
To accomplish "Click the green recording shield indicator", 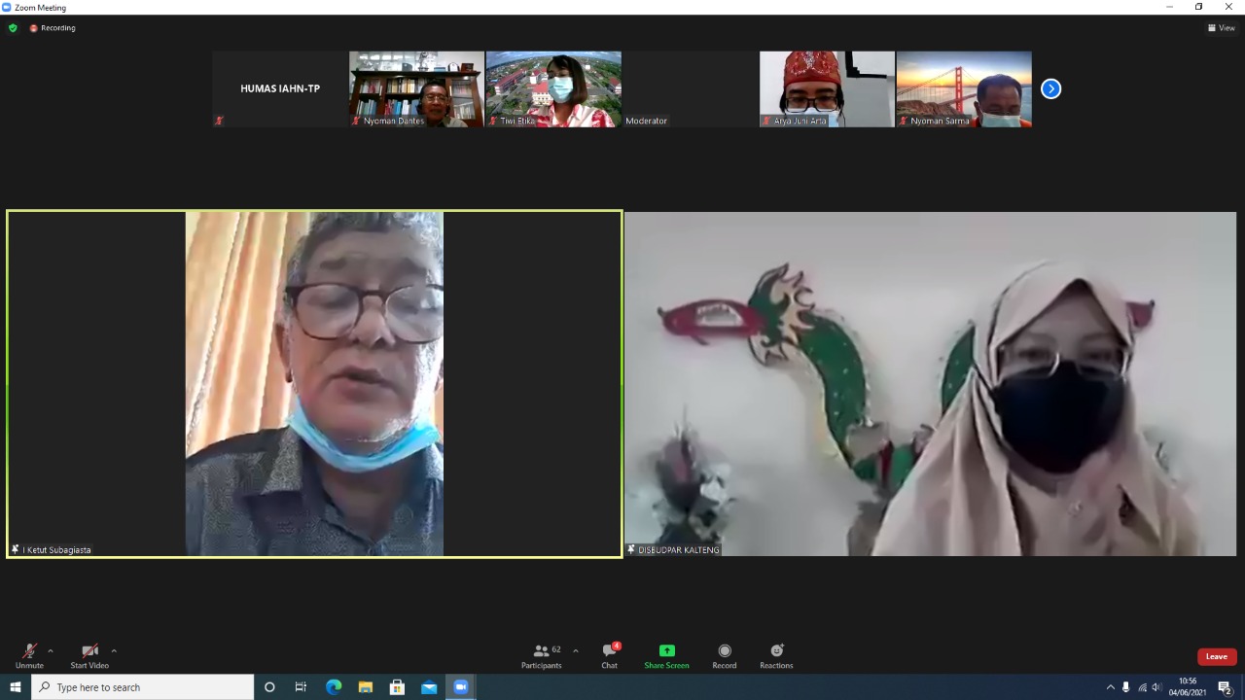I will click(13, 28).
